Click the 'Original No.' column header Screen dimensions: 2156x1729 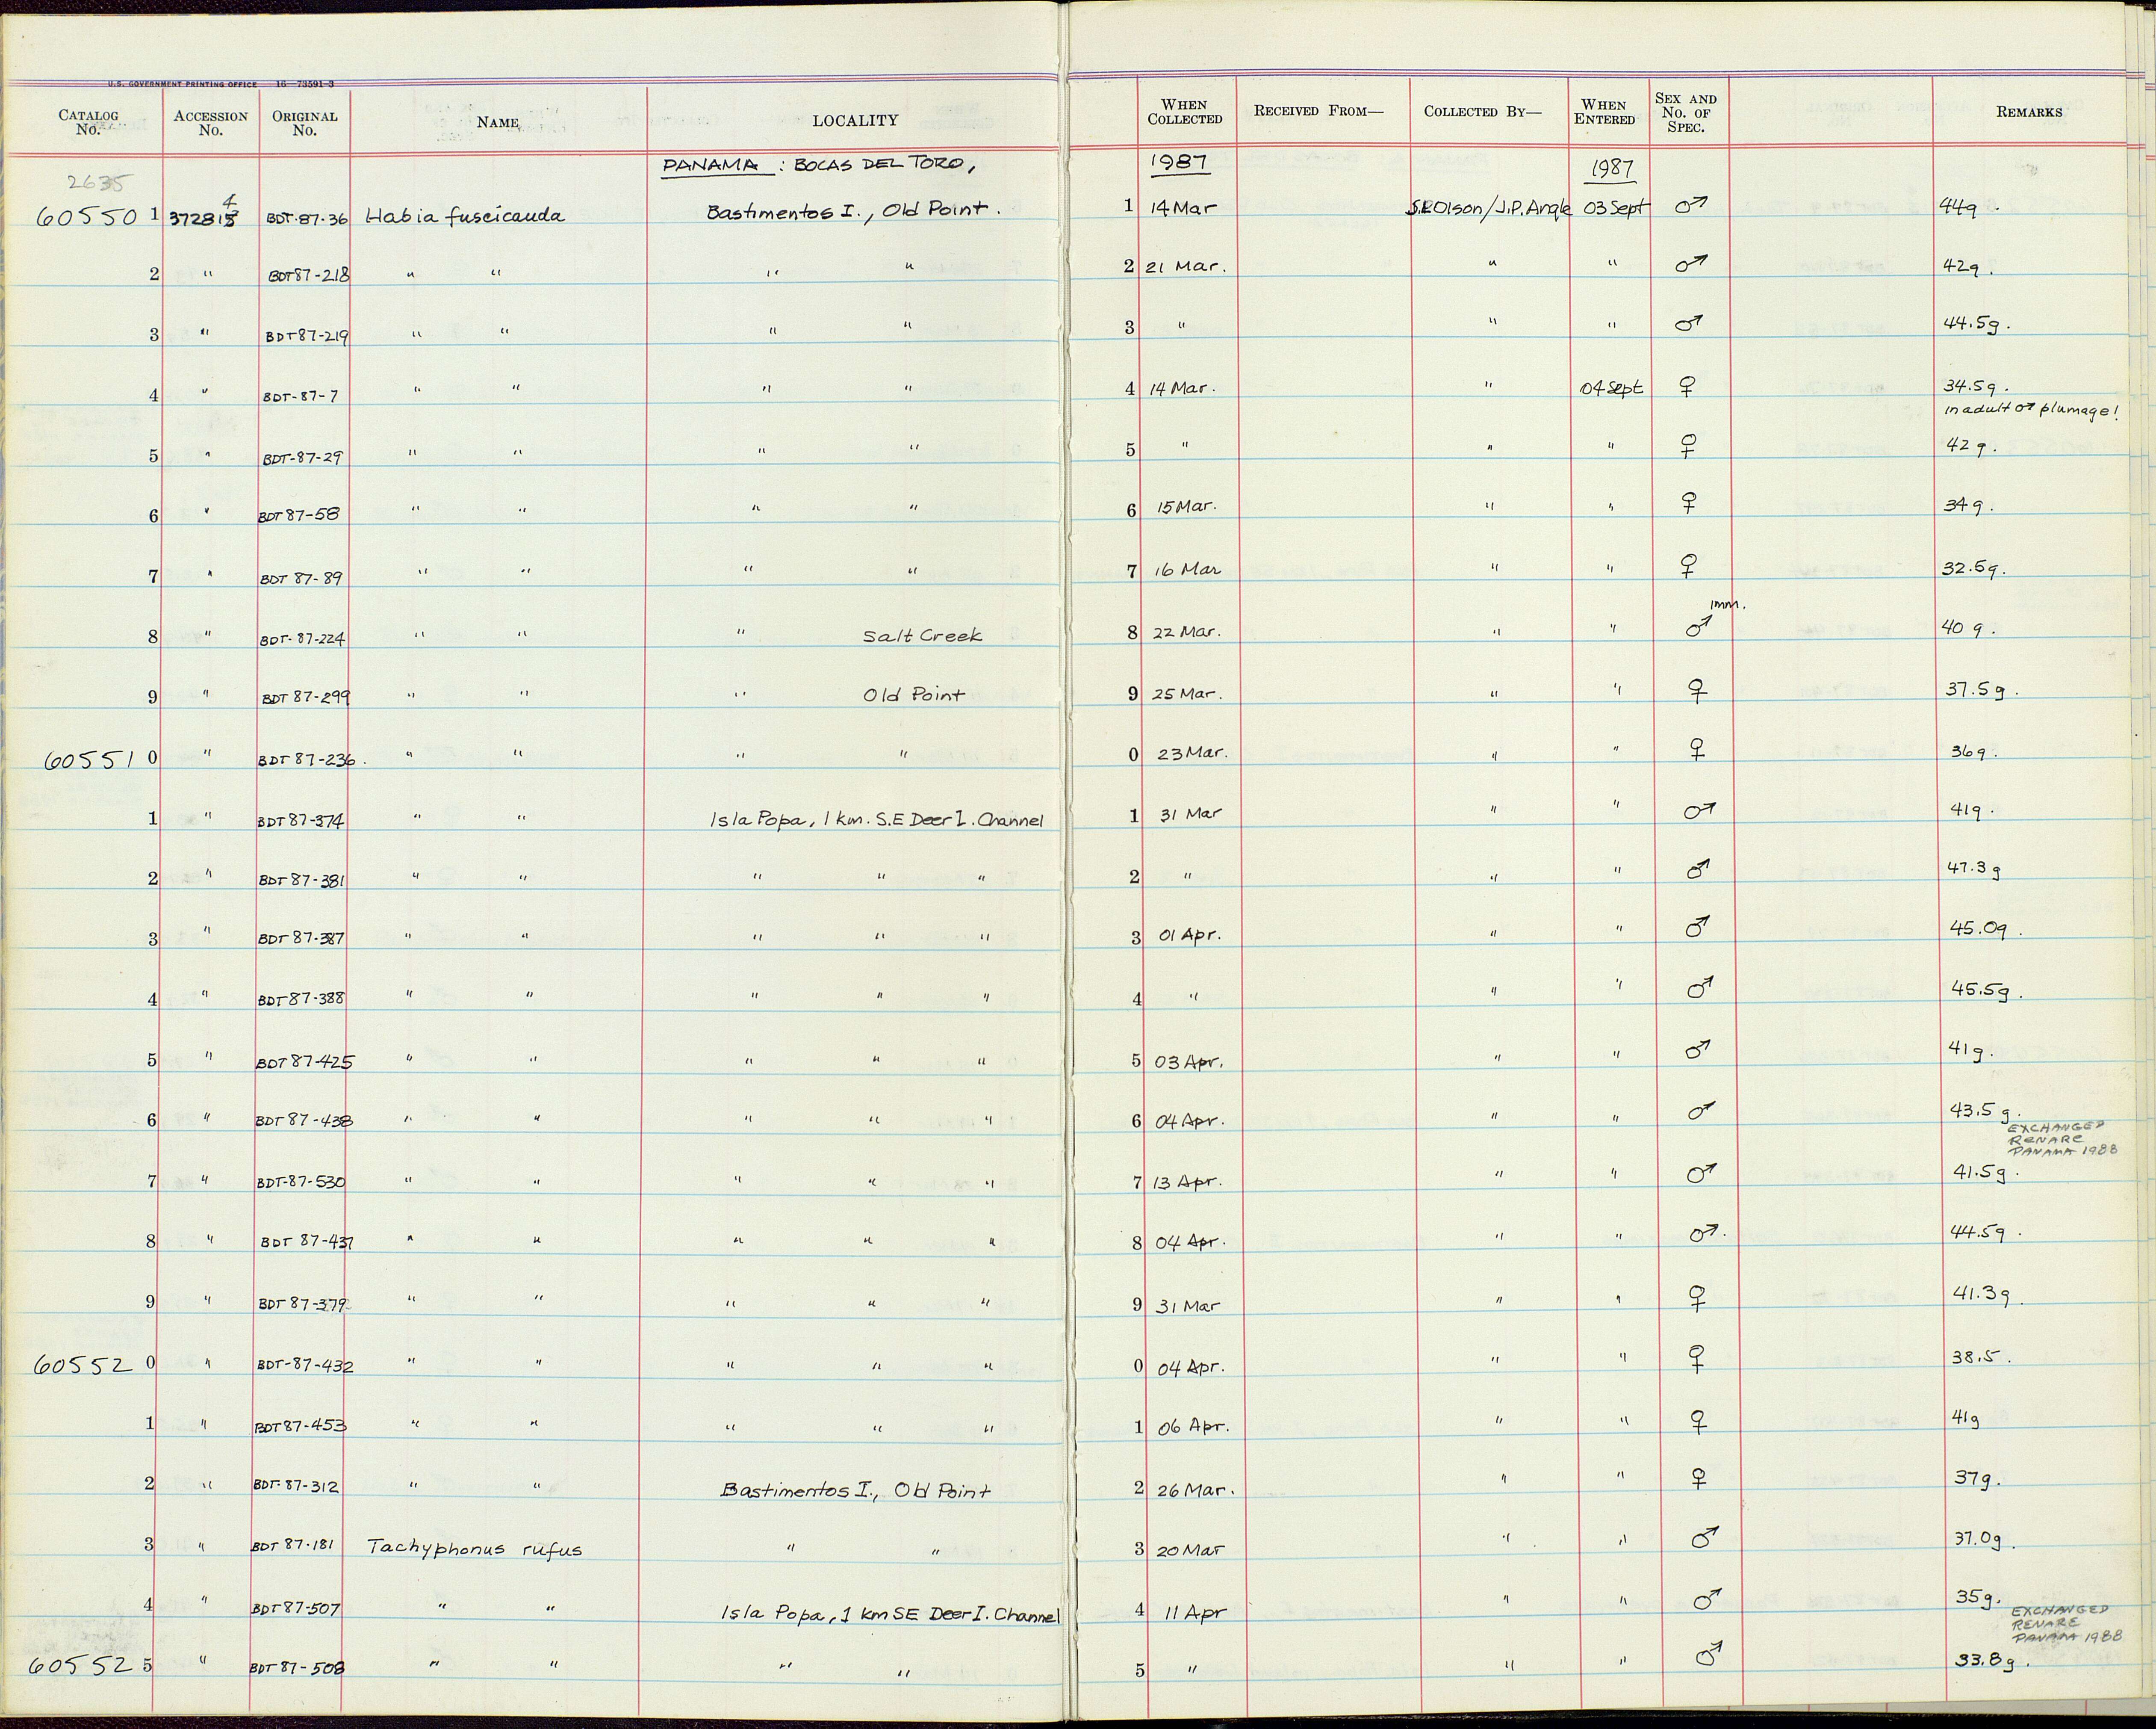pos(304,122)
